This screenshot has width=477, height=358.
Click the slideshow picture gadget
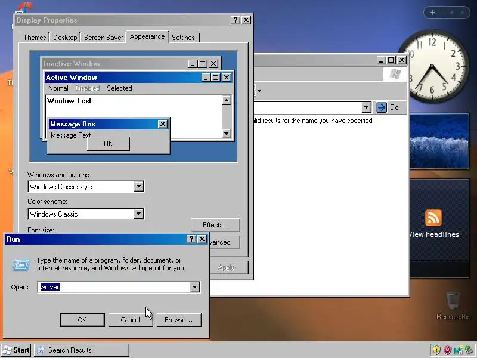coord(439,141)
